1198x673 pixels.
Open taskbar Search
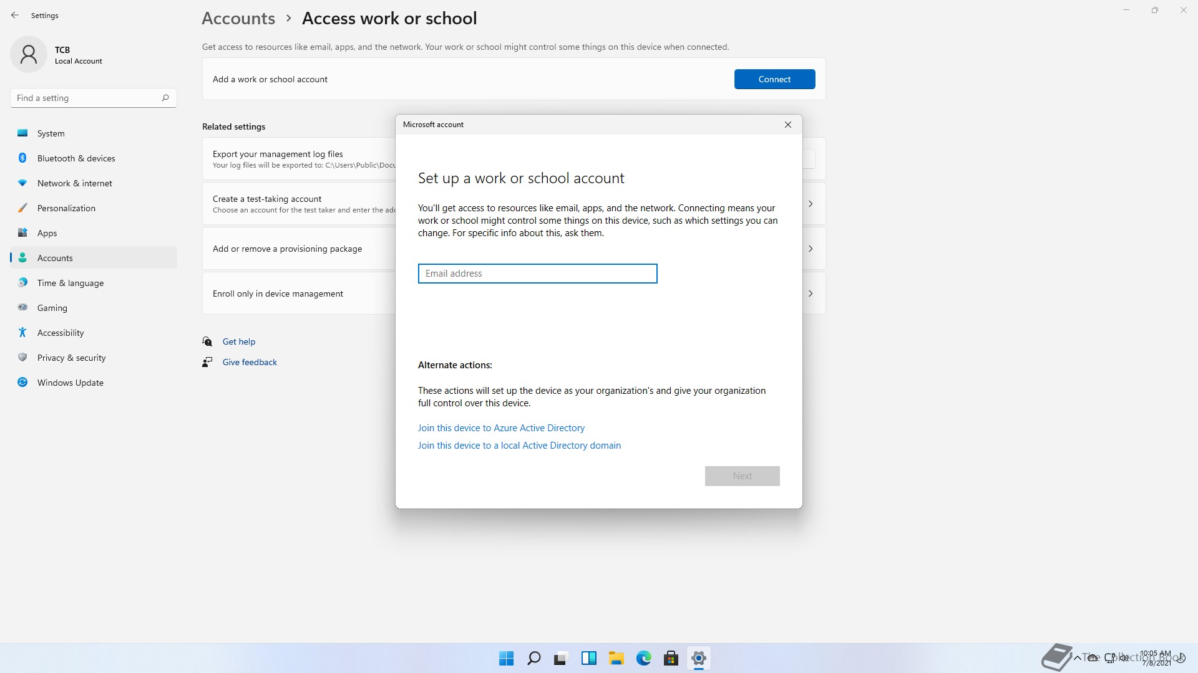pos(533,658)
